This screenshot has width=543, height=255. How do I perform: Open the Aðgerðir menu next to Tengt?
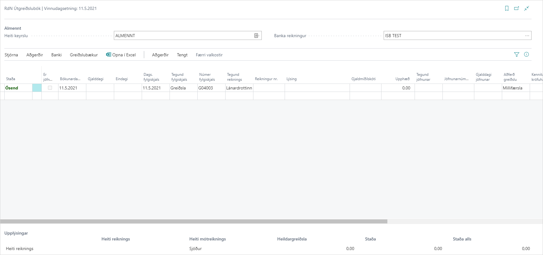(160, 55)
